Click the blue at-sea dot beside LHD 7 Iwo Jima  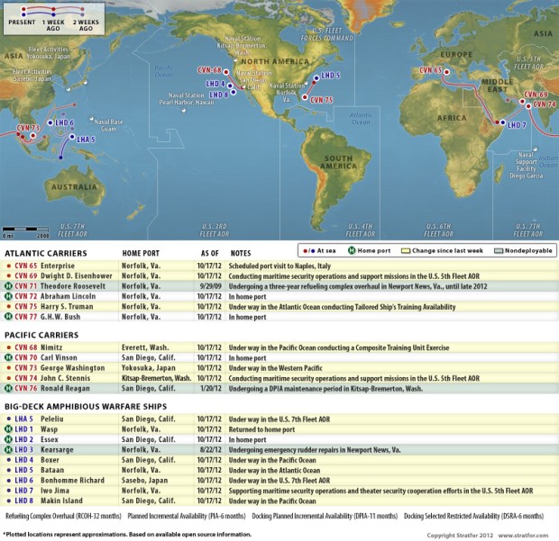click(8, 491)
